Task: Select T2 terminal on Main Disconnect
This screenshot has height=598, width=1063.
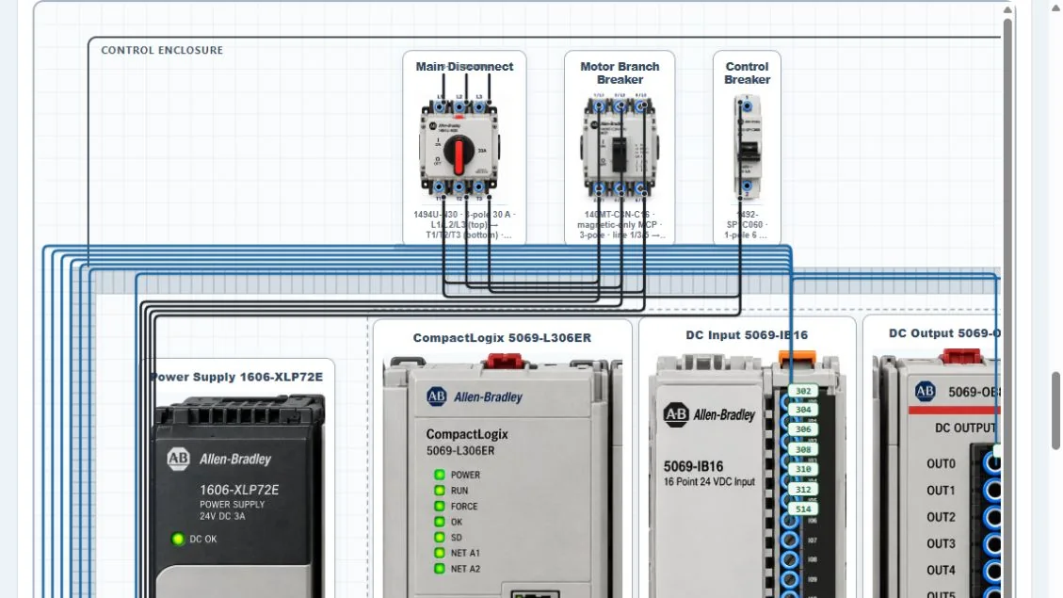Action: (x=459, y=187)
